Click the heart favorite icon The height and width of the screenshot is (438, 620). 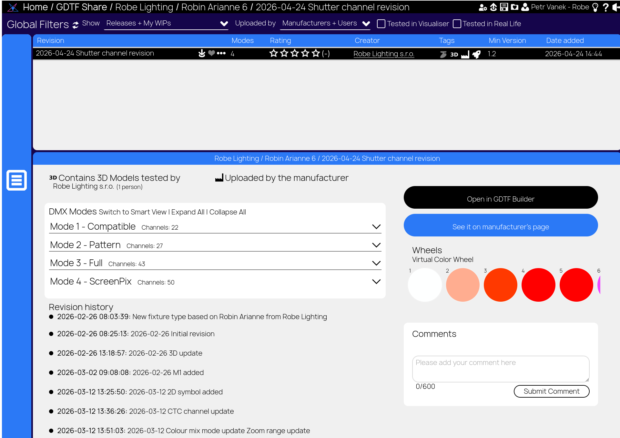point(211,53)
